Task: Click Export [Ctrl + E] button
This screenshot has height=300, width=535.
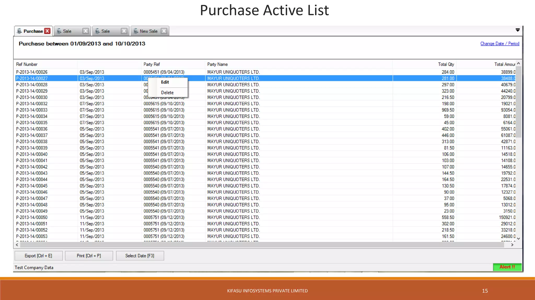Action: click(38, 256)
